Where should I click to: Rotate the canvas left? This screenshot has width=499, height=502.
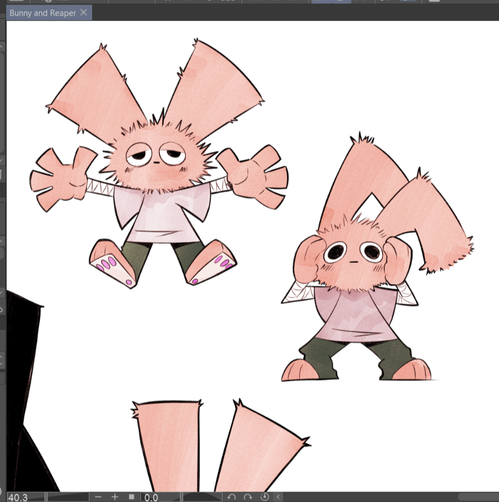[x=231, y=497]
